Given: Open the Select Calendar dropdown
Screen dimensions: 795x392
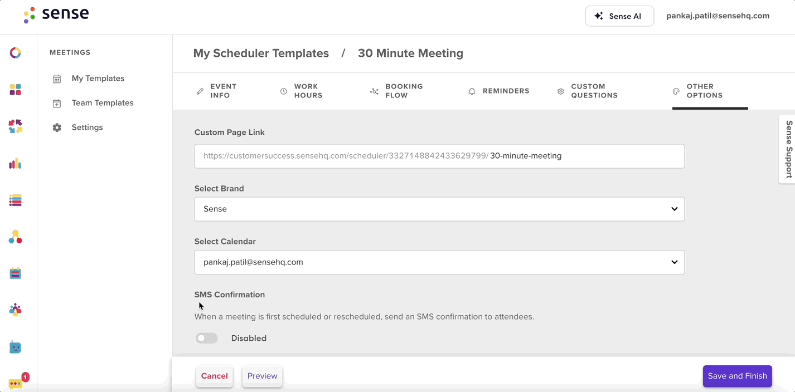Looking at the screenshot, I should coord(439,262).
